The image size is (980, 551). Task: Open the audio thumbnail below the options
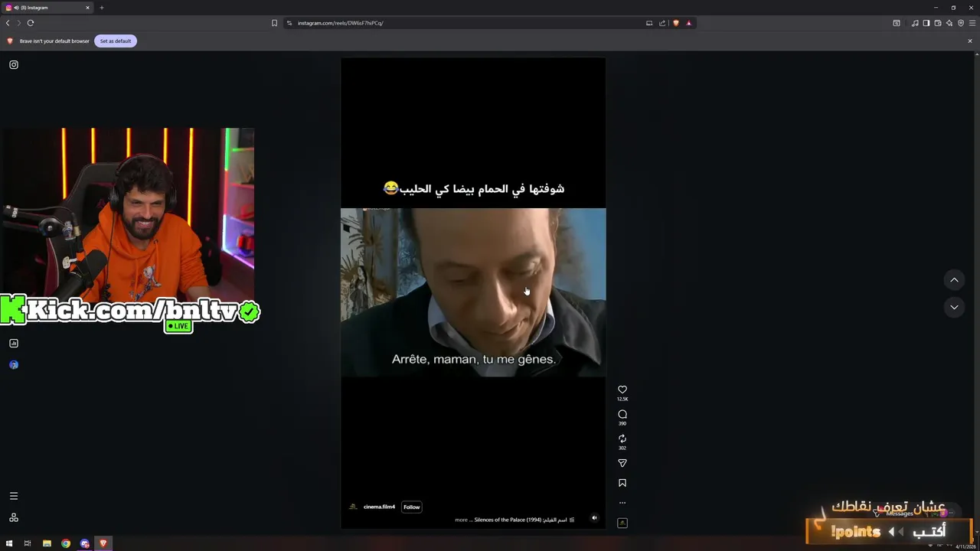(x=622, y=523)
